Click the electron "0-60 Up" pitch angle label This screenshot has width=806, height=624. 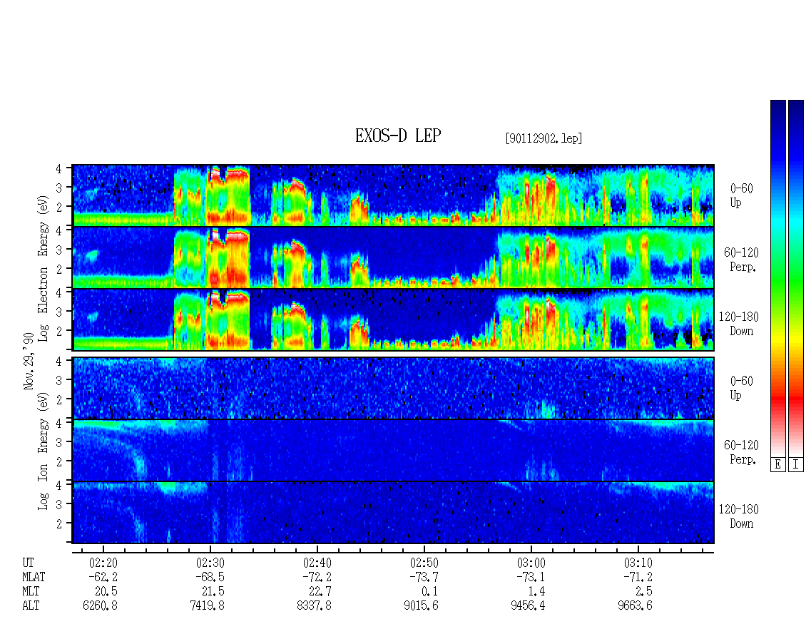741,196
